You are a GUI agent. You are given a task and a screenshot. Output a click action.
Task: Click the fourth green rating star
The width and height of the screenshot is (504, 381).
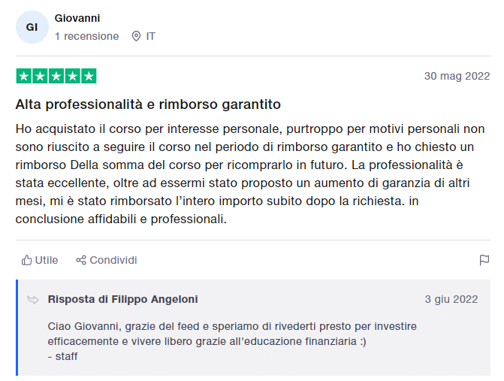(x=72, y=76)
